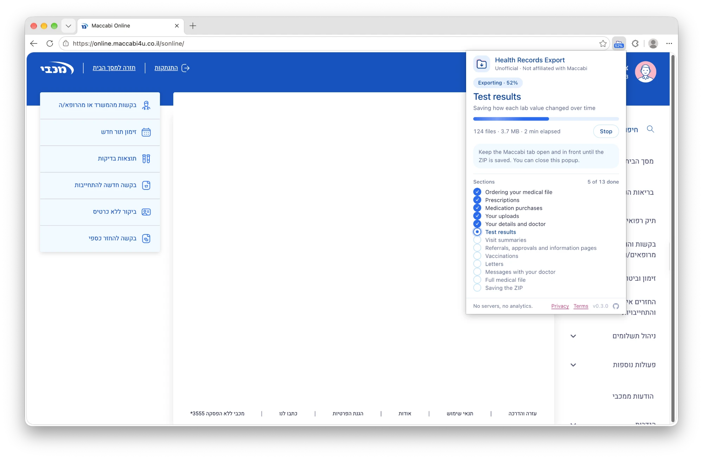The image size is (703, 459).
Task: Open the browser extensions puzzle icon
Action: click(x=635, y=44)
